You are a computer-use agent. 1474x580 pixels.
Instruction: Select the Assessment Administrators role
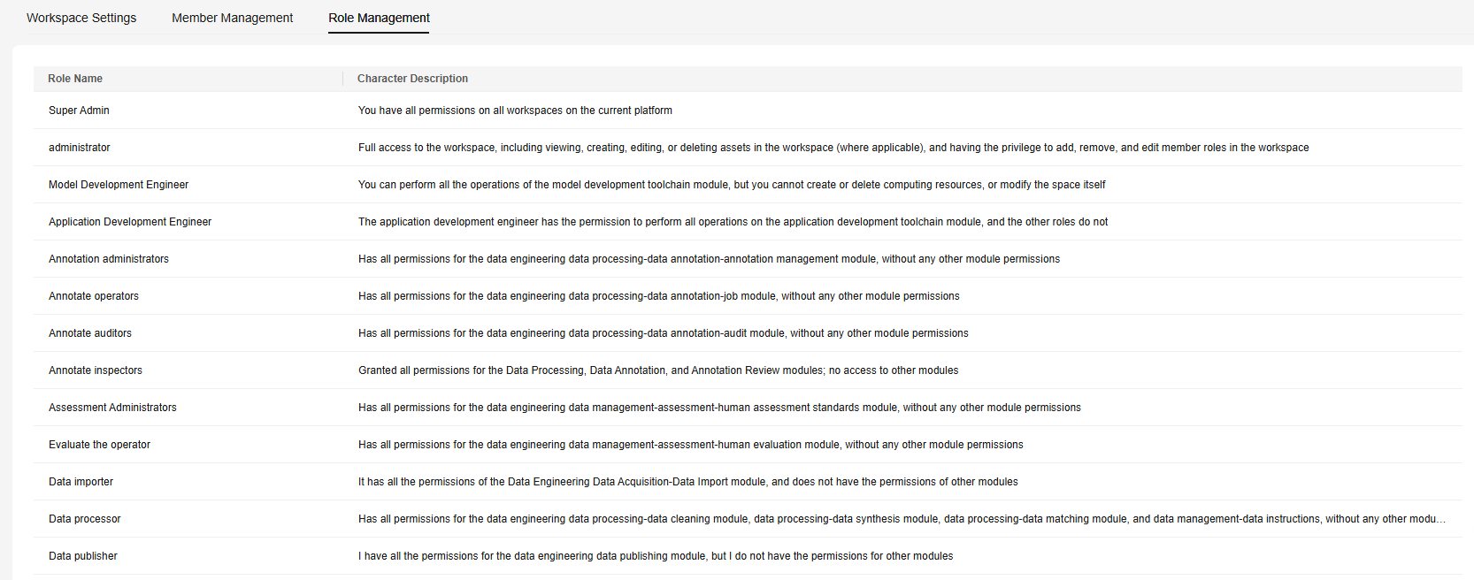tap(112, 408)
